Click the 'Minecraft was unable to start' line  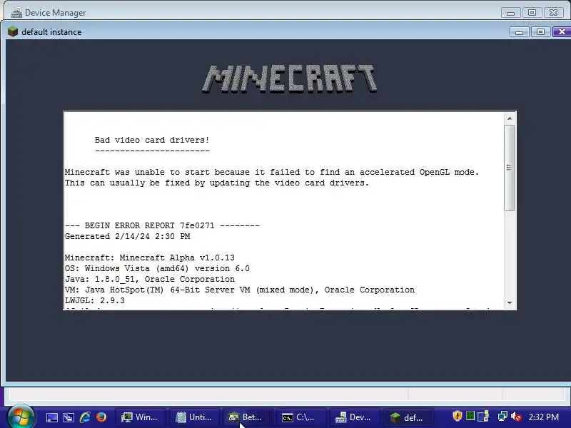click(272, 172)
